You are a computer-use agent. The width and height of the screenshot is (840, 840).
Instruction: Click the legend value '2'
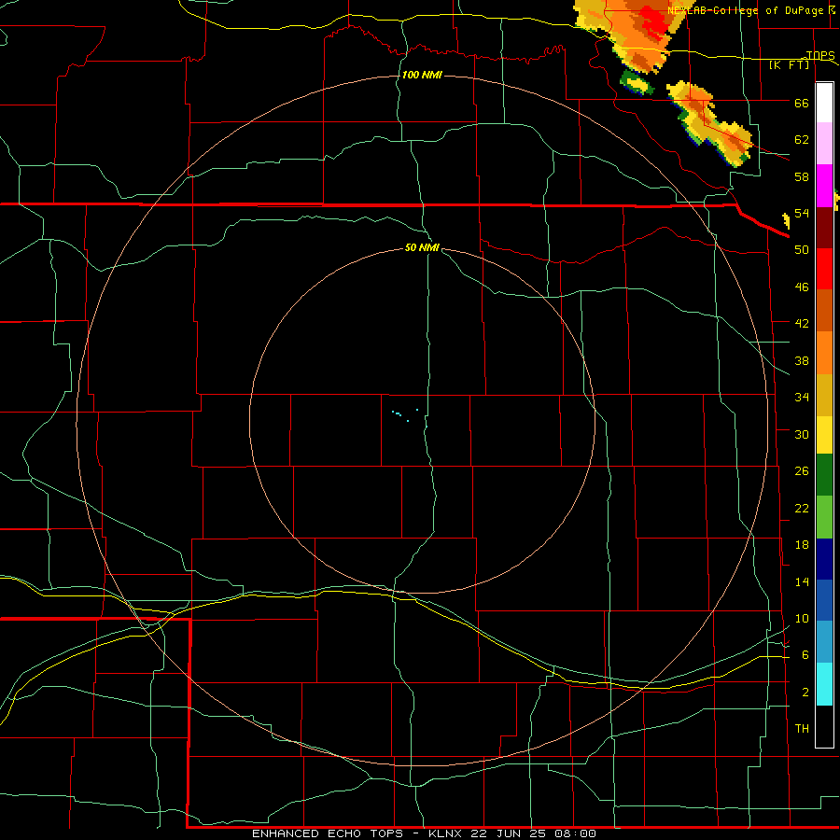(x=805, y=693)
